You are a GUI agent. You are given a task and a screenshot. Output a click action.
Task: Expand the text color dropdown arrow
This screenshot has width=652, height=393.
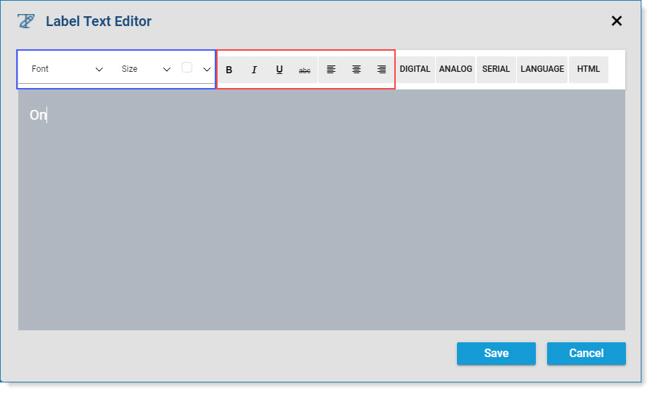tap(207, 70)
